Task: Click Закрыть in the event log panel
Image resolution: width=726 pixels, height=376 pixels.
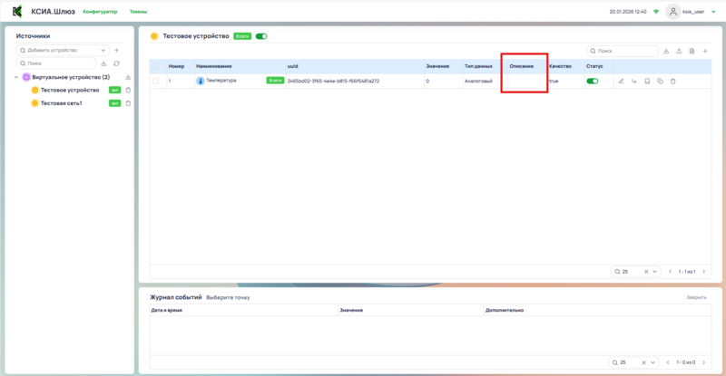Action: click(696, 297)
